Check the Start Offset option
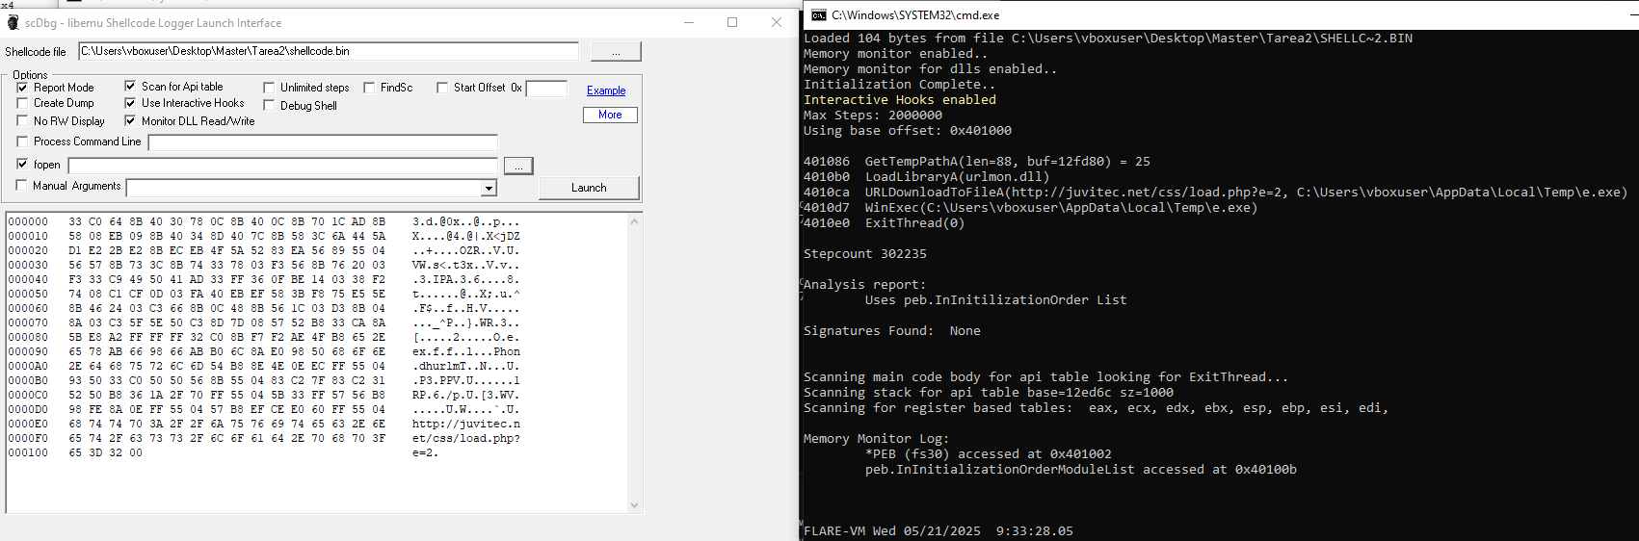This screenshot has width=1639, height=541. [442, 88]
